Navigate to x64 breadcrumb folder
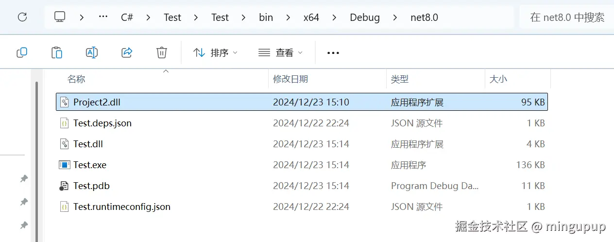The image size is (614, 242). click(x=311, y=17)
